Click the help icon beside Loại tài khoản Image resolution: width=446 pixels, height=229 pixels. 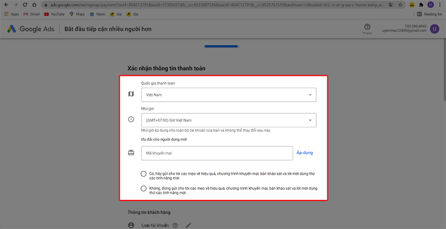[x=175, y=225]
